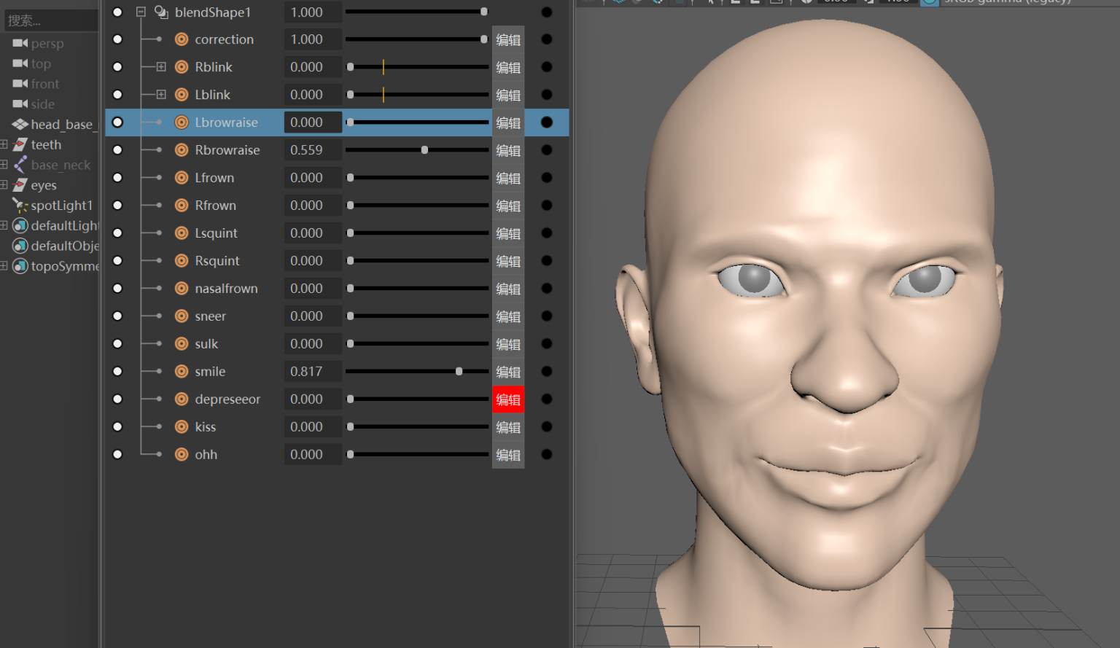
Task: Toggle visibility circle for blendShape1
Action: click(x=117, y=12)
